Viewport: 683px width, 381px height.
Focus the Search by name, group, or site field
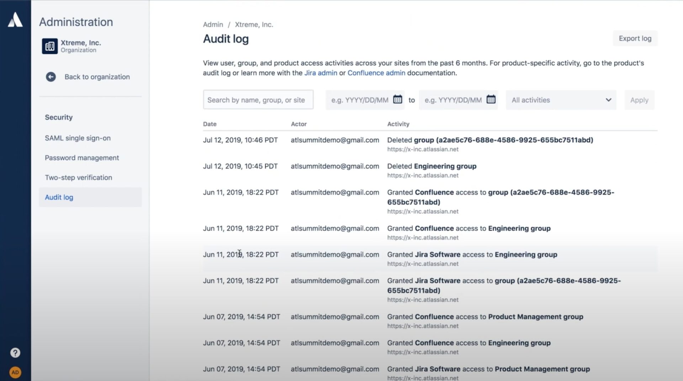(x=258, y=100)
